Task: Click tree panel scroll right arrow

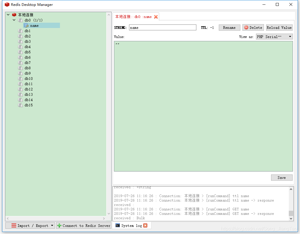Action: point(104,218)
